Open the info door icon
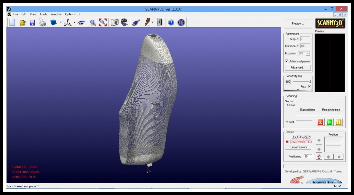 point(160,23)
